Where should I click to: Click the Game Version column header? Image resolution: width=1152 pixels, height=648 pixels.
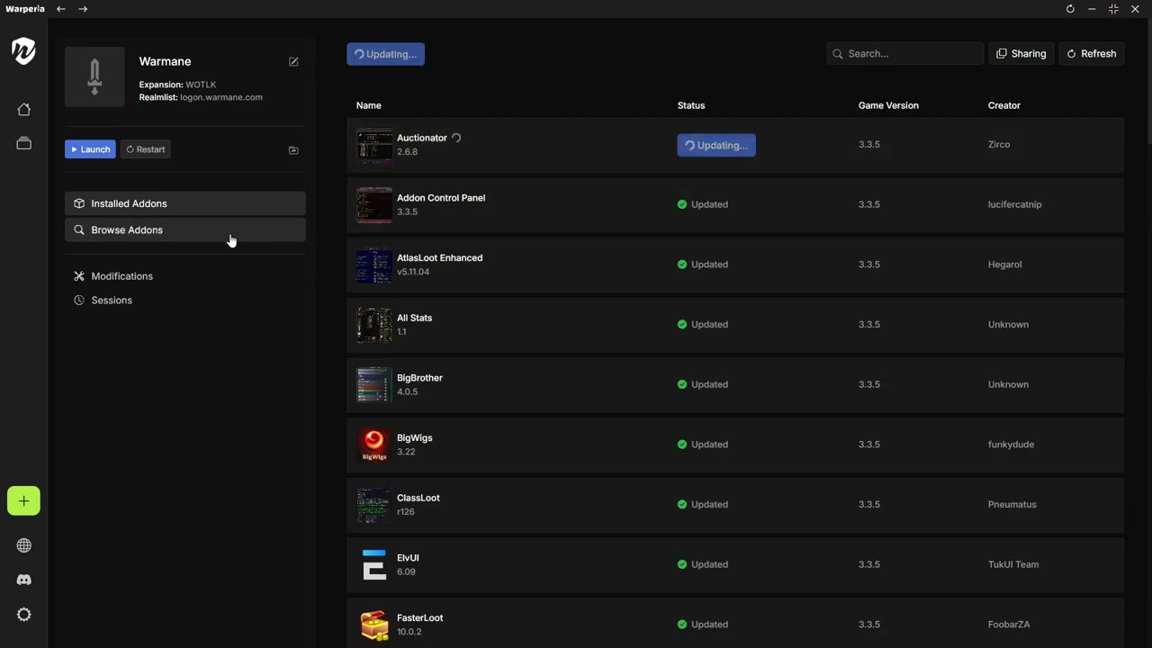(888, 105)
